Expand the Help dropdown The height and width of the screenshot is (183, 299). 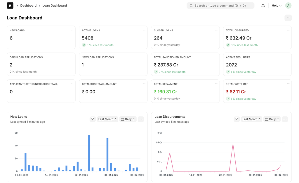(276, 5)
